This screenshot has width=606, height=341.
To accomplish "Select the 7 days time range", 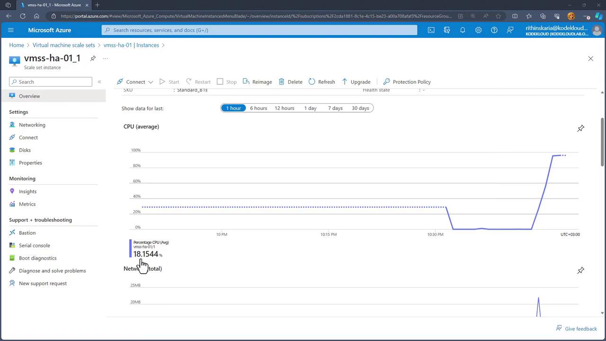I will tap(335, 108).
